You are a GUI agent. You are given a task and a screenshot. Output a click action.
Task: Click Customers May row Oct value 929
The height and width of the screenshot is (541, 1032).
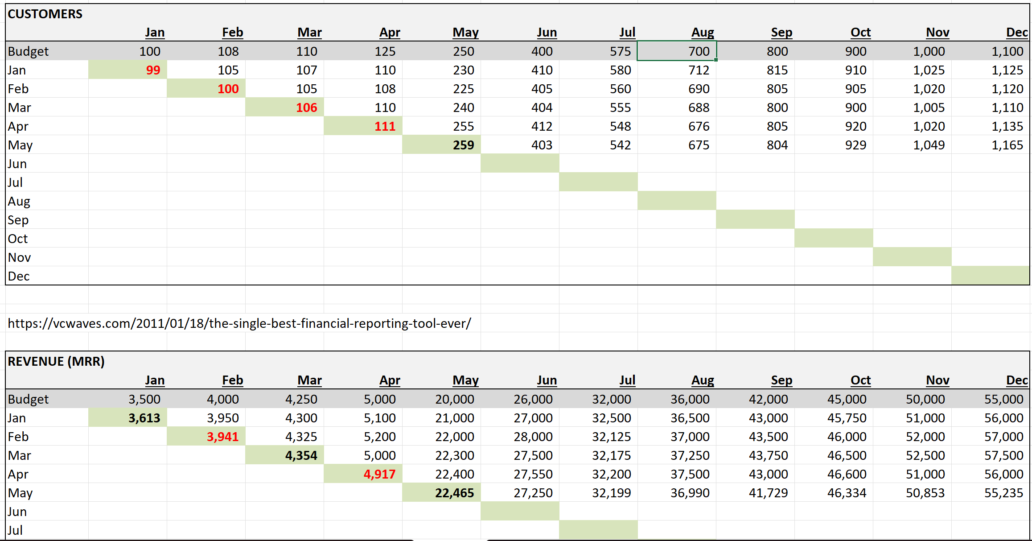tap(855, 145)
